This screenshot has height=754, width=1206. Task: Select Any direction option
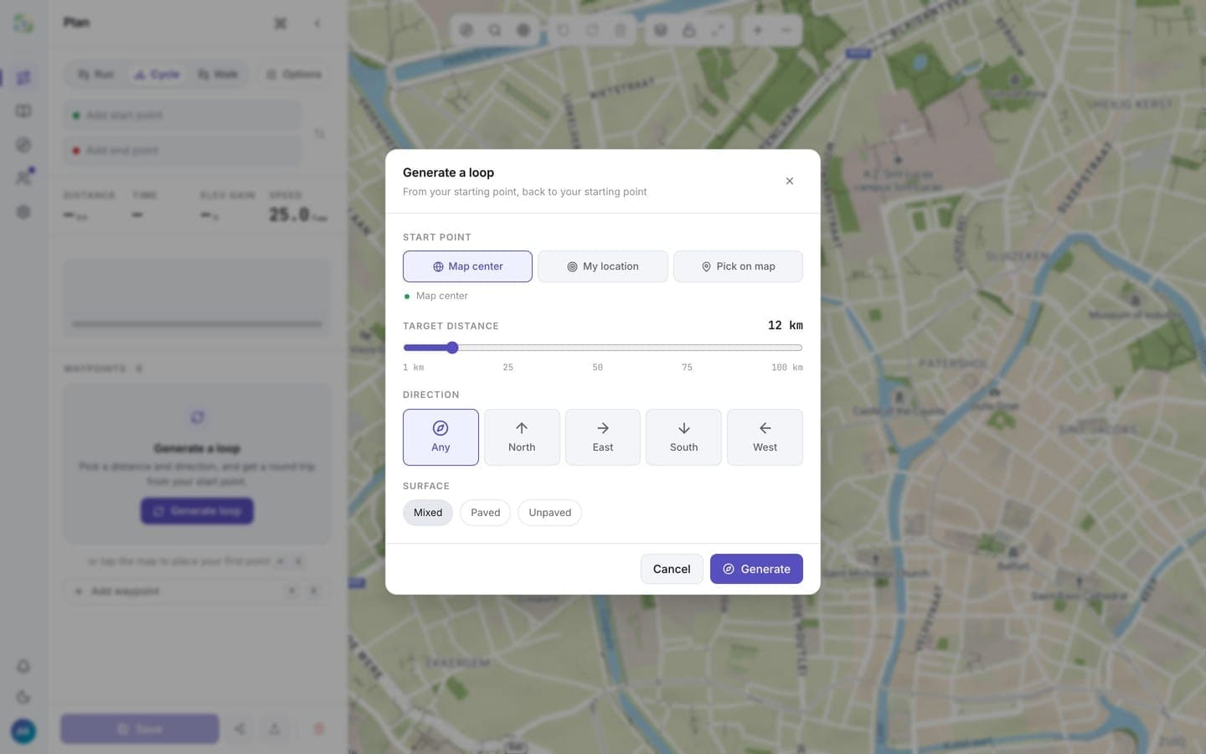click(x=441, y=437)
